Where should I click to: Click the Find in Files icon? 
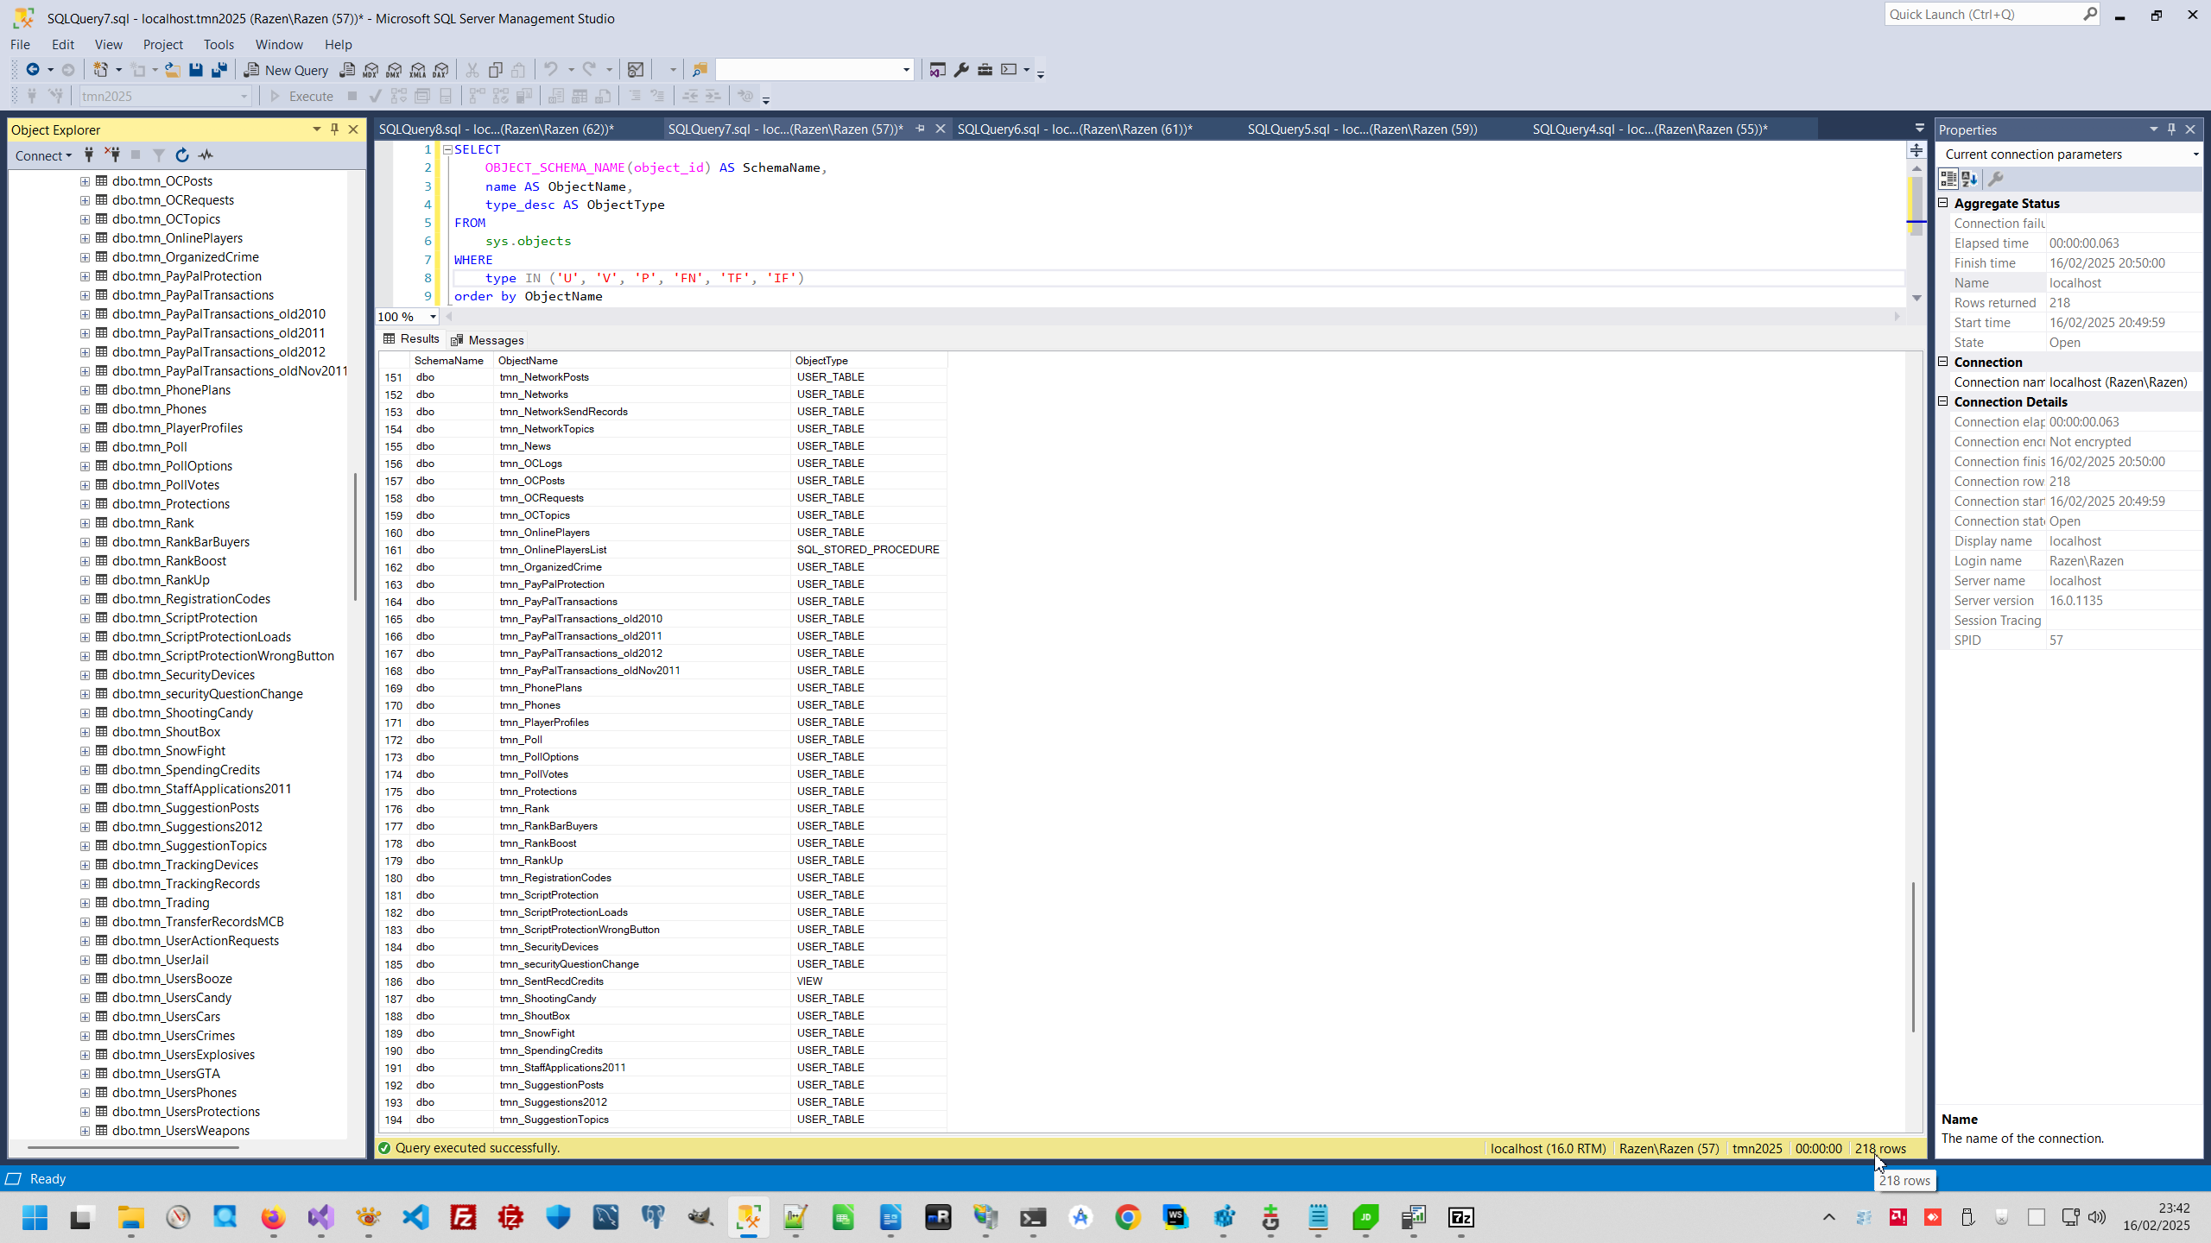pos(700,70)
